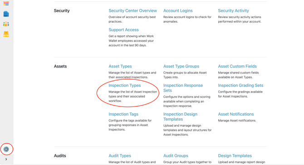This screenshot has width=304, height=165.
Task: Click text 'Manage Asset notifications.'
Action: point(237,121)
